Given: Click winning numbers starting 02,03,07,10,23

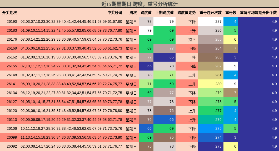Looking at the screenshot, I should pos(71,21).
